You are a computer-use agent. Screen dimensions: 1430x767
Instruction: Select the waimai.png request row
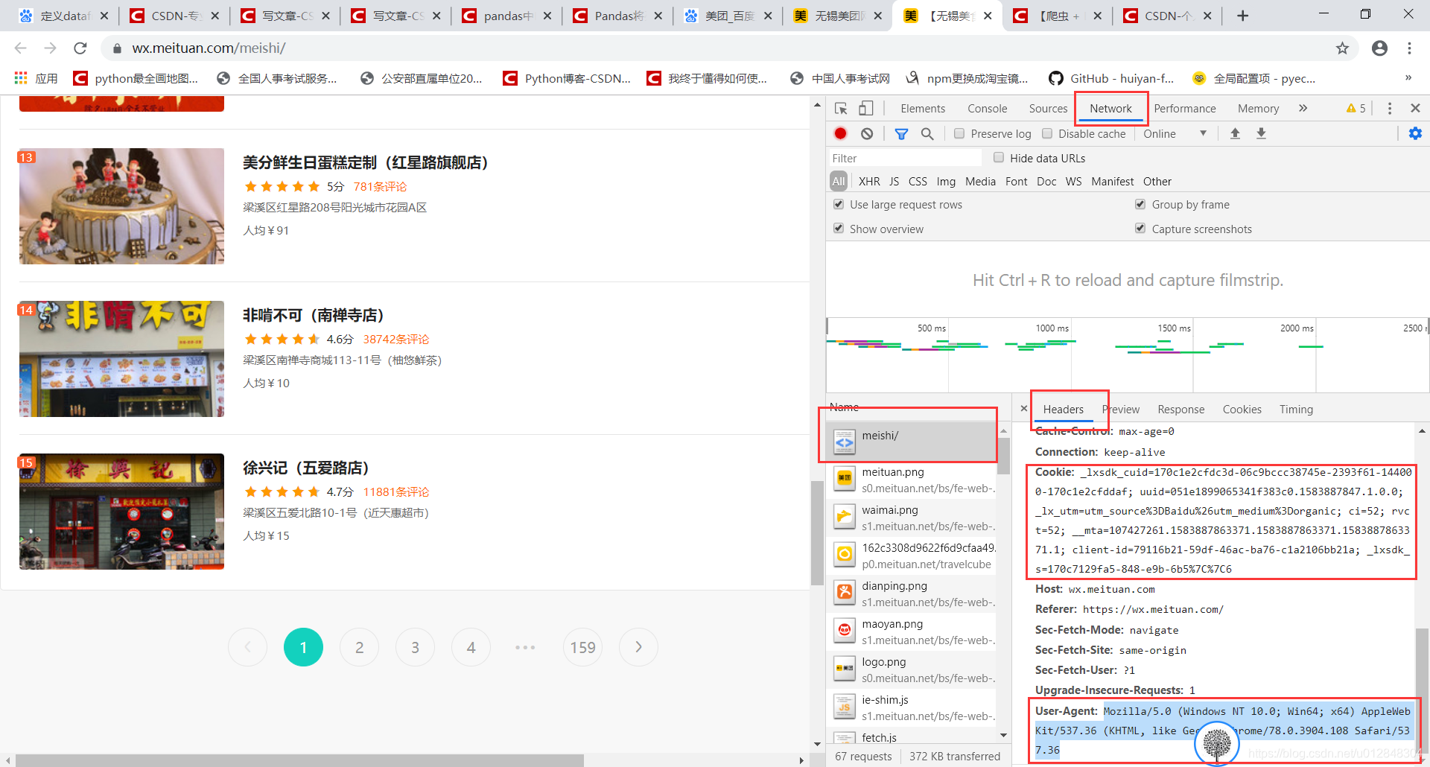pyautogui.click(x=912, y=518)
